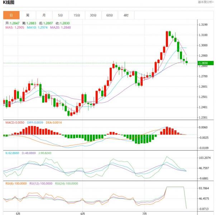Click the 7月 date axis marker
The image size is (216, 215).
click(144, 214)
